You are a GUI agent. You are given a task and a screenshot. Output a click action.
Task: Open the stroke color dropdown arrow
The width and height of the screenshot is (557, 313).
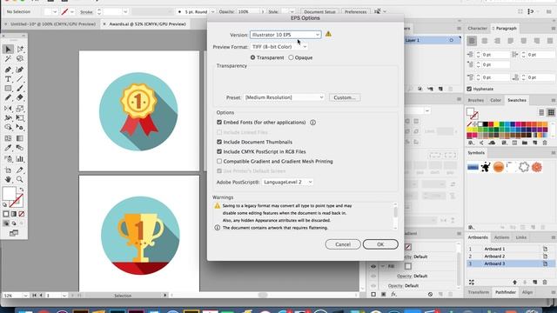click(x=72, y=11)
